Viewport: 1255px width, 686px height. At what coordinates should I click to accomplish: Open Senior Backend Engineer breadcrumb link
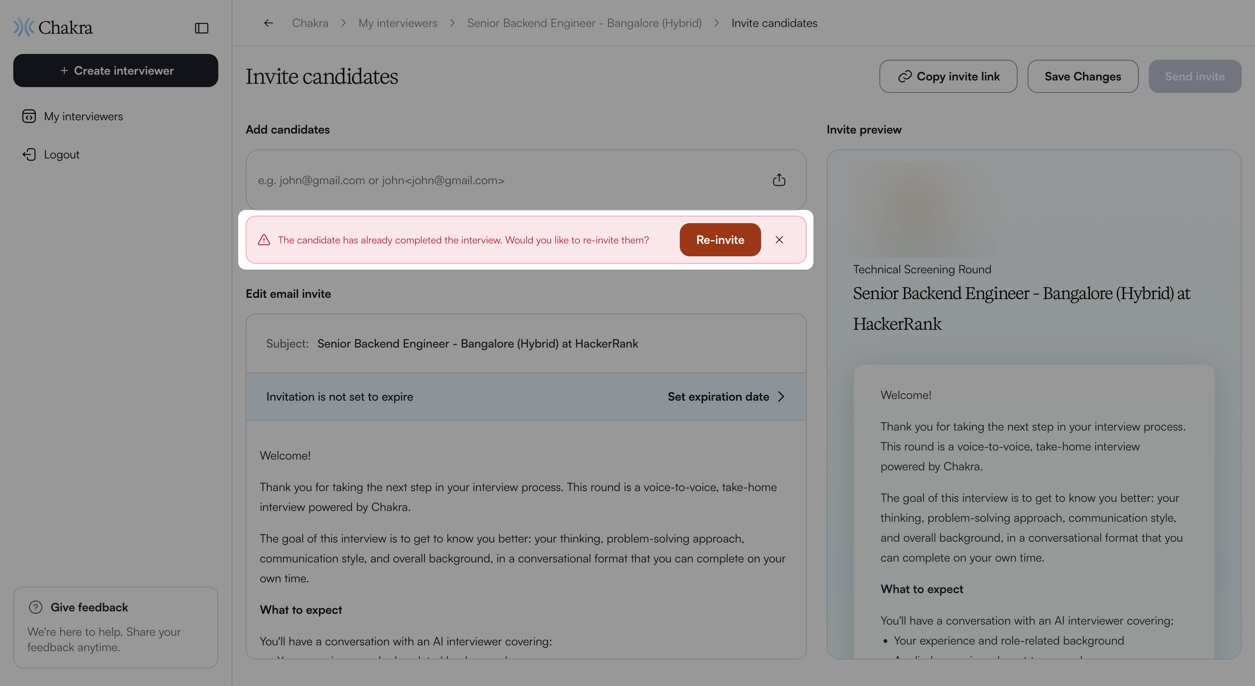click(584, 23)
